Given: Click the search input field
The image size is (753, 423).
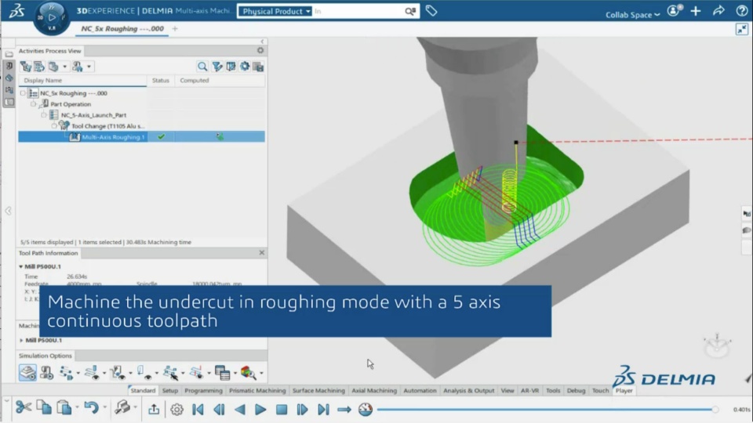Looking at the screenshot, I should click(358, 11).
